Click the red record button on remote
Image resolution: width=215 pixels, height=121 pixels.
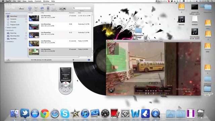tap(66, 83)
